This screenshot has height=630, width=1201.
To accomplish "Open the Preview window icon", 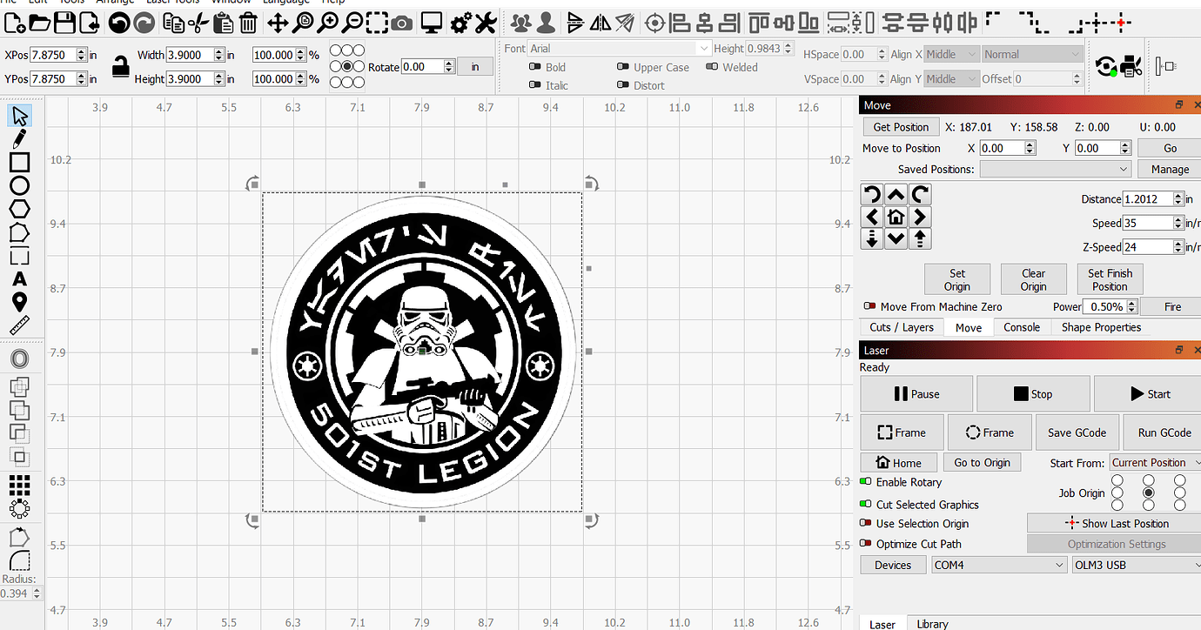I will [x=432, y=22].
